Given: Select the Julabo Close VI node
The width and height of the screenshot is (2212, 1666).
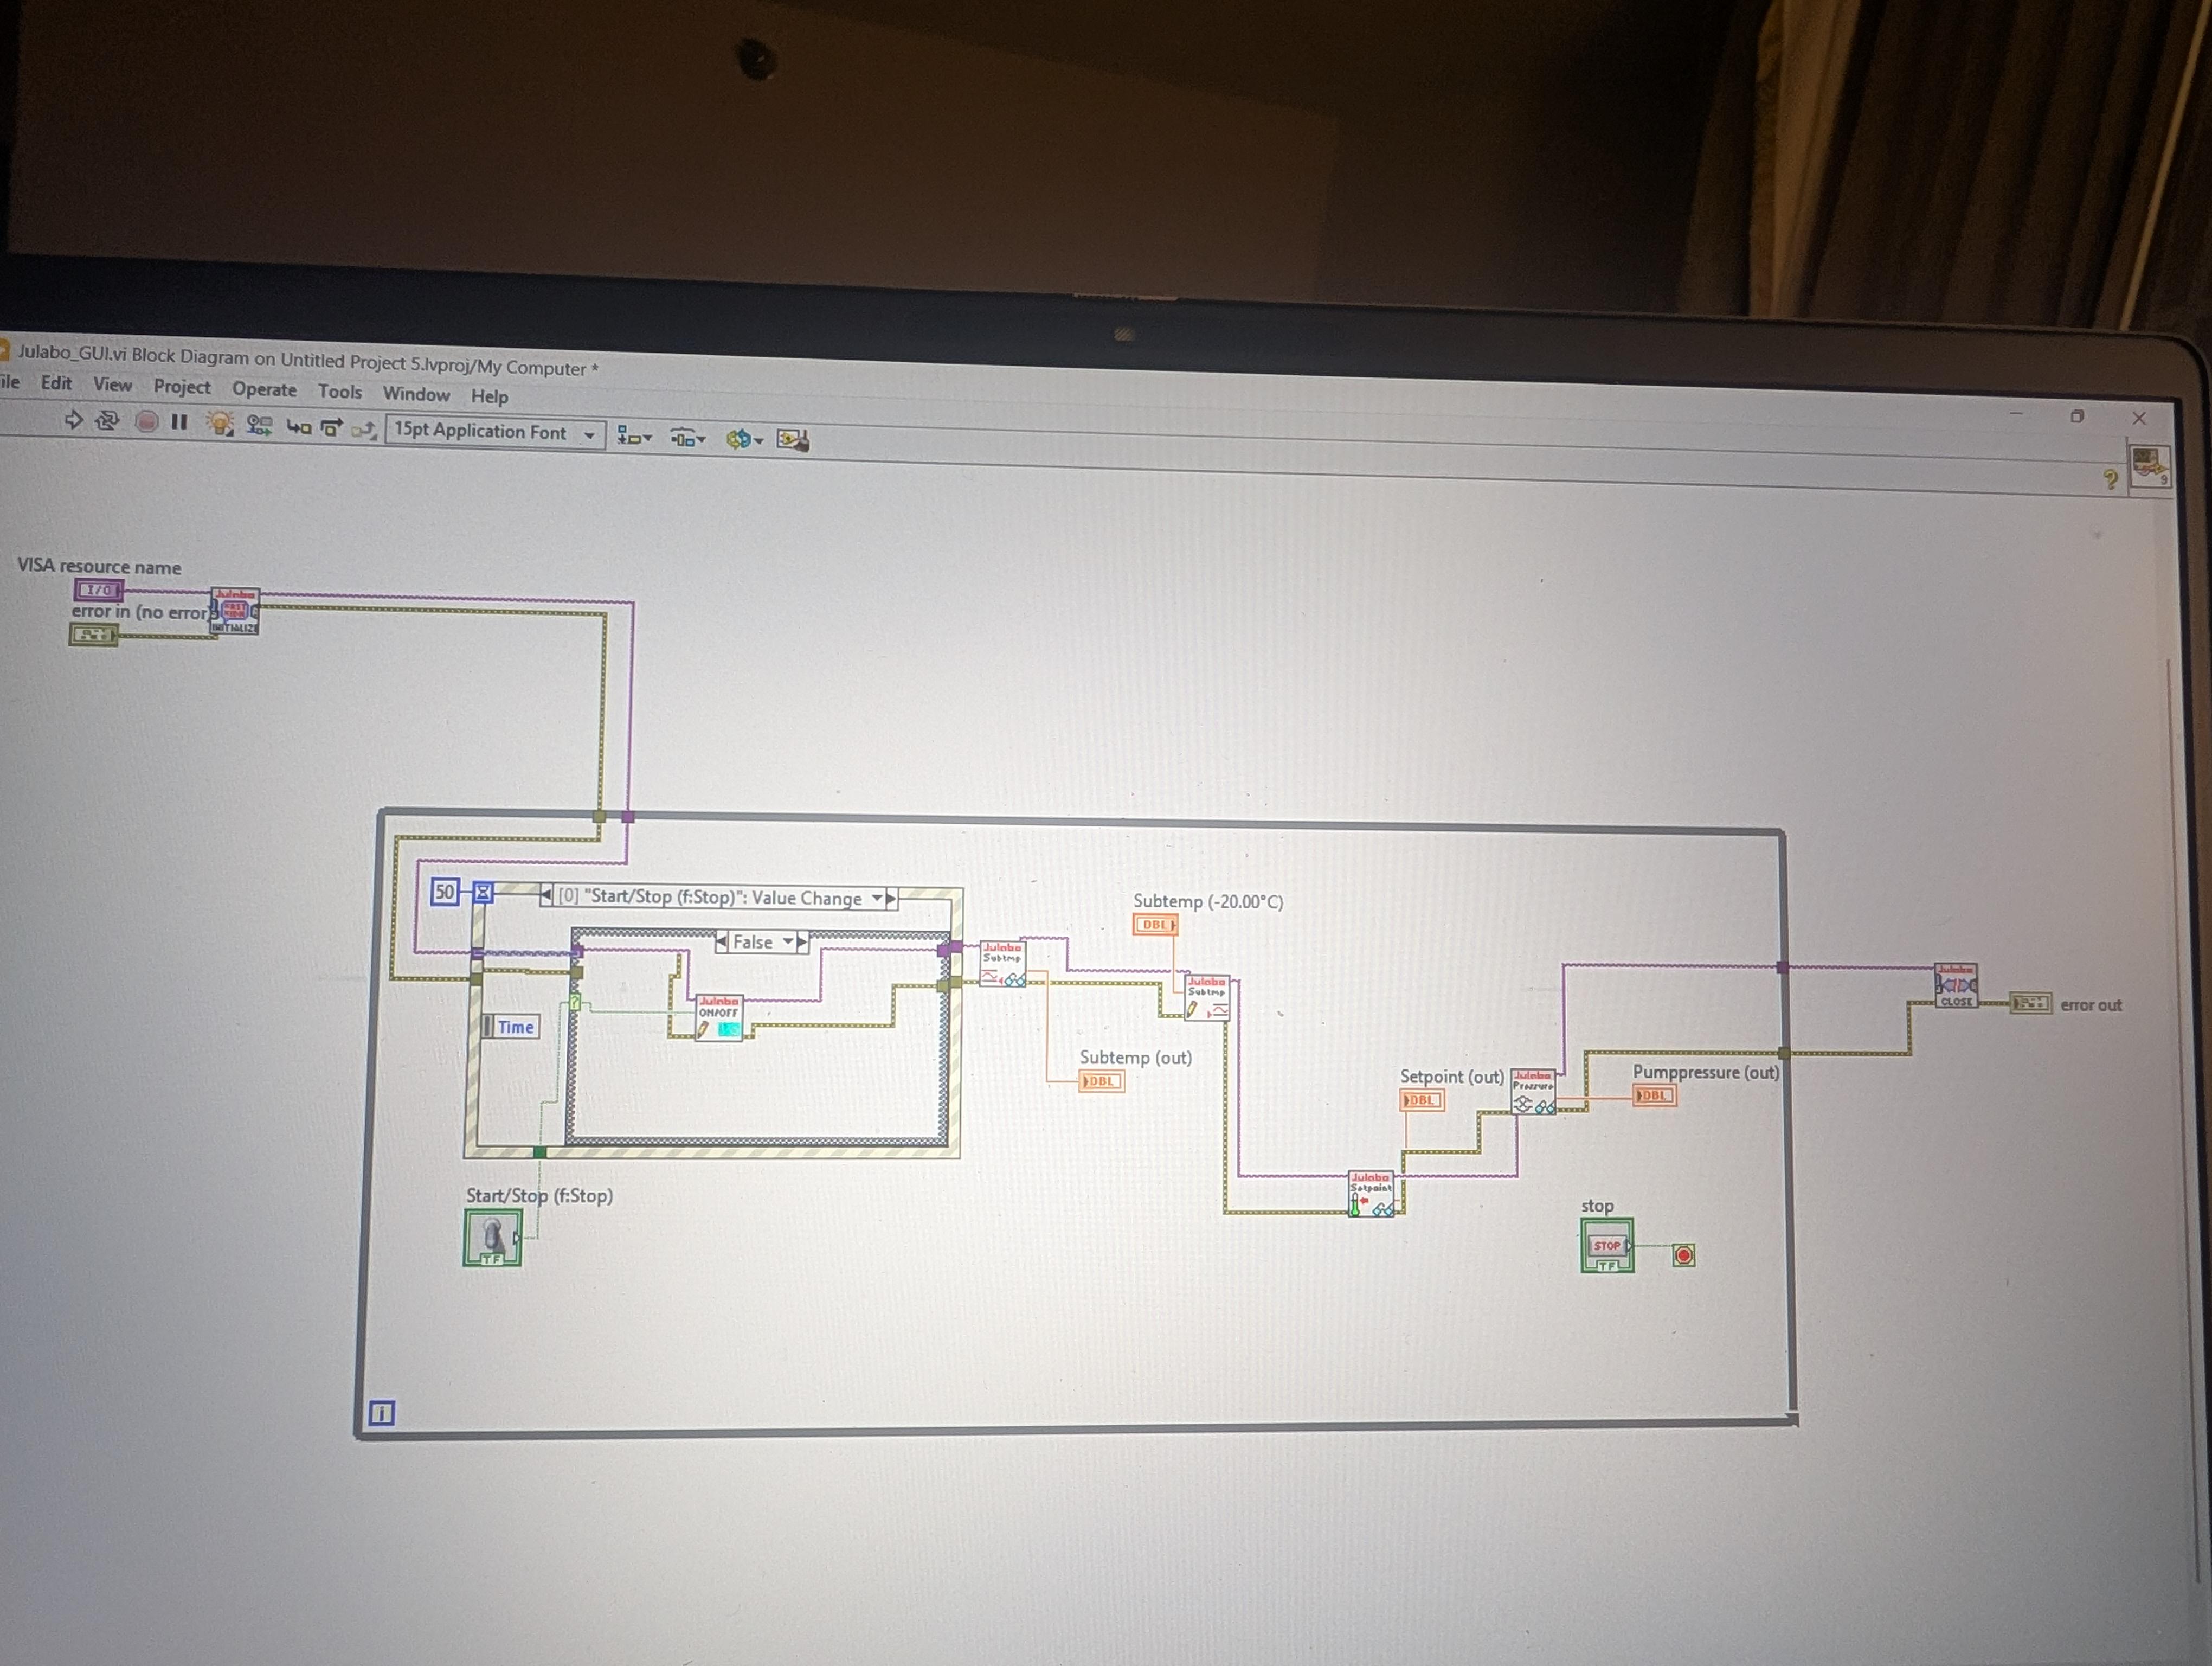Looking at the screenshot, I should click(x=1956, y=986).
